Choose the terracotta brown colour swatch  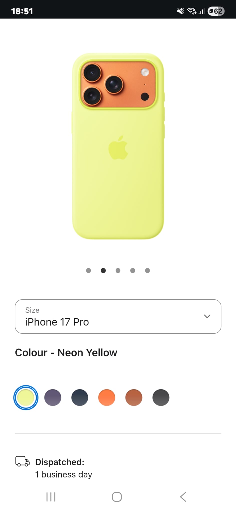(134, 397)
